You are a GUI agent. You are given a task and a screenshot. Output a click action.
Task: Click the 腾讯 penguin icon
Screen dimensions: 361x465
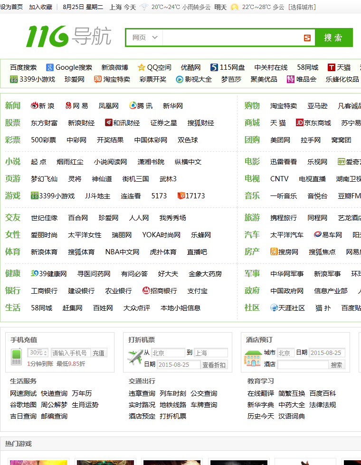tap(133, 105)
